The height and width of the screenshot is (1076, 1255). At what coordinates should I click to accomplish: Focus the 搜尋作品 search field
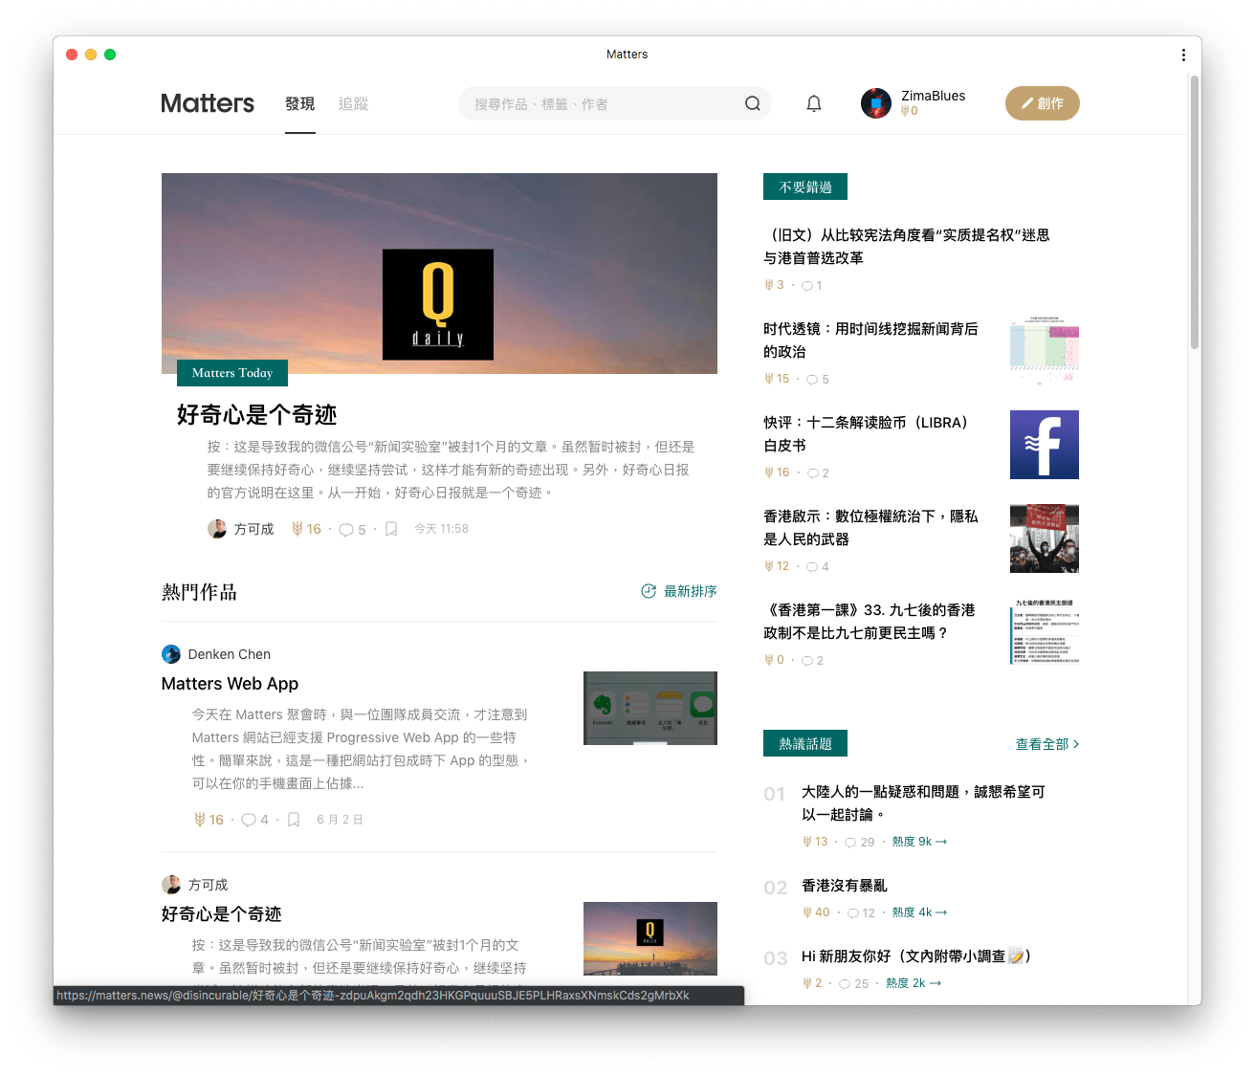(615, 103)
